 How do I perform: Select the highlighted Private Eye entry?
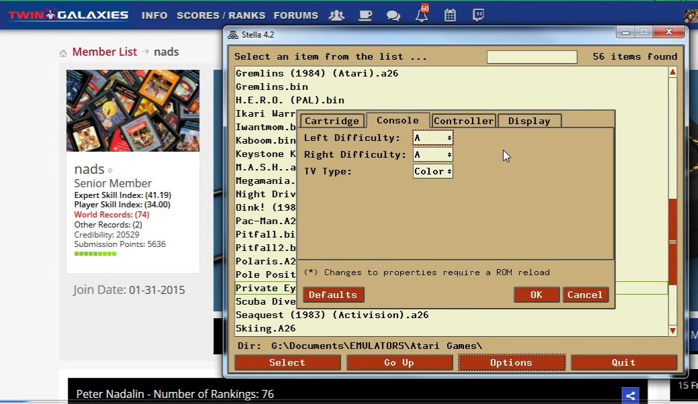click(x=266, y=288)
